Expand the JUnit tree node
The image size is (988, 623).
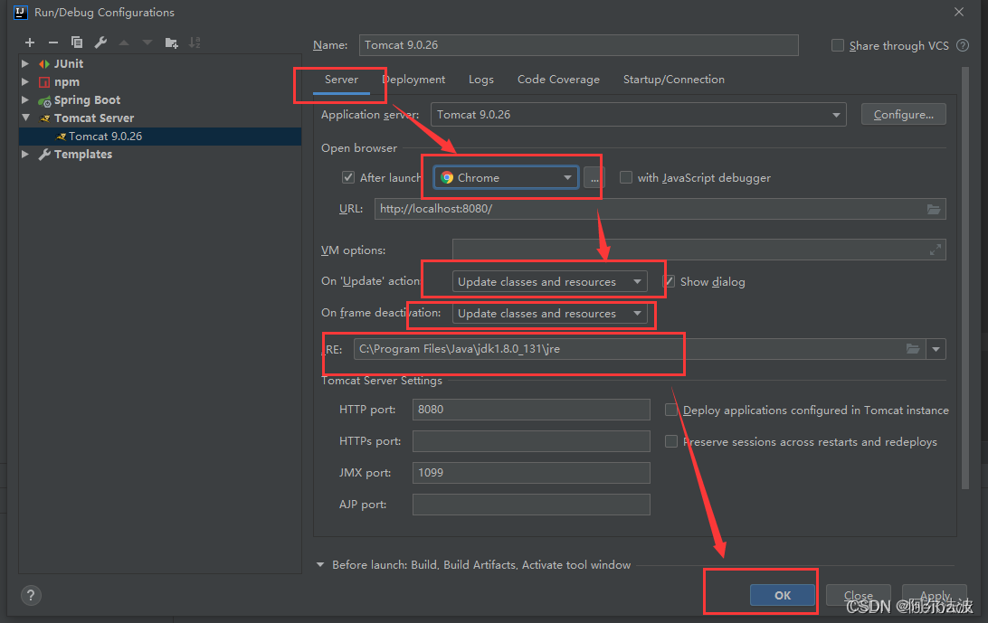tap(25, 63)
